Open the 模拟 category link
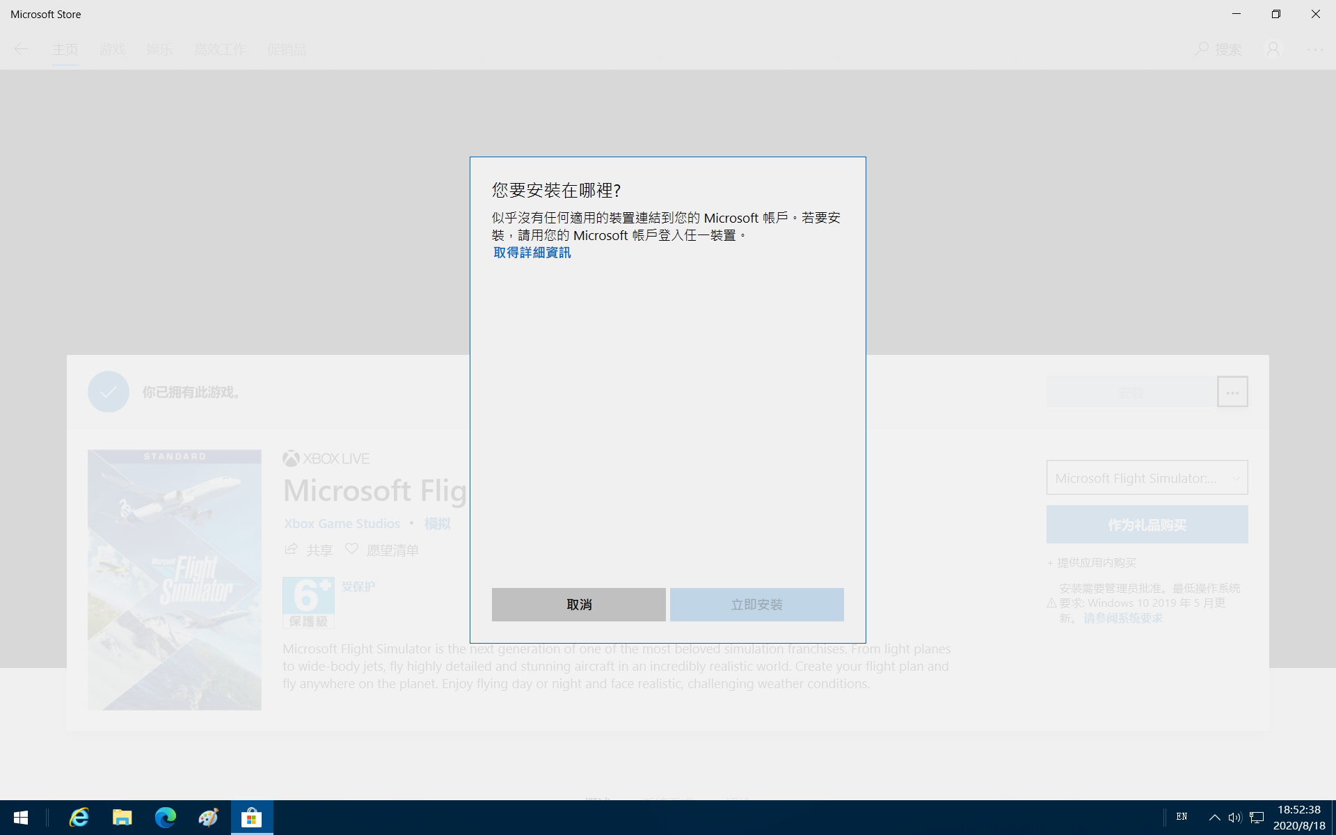Viewport: 1336px width, 835px height. [x=438, y=523]
